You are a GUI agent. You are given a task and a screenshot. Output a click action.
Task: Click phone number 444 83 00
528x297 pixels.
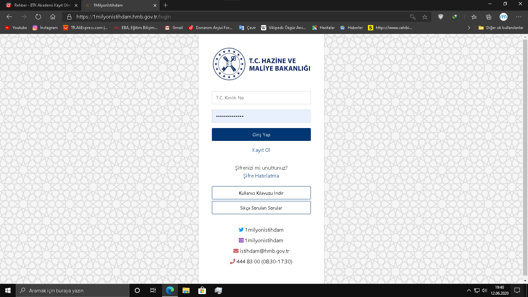[261, 261]
